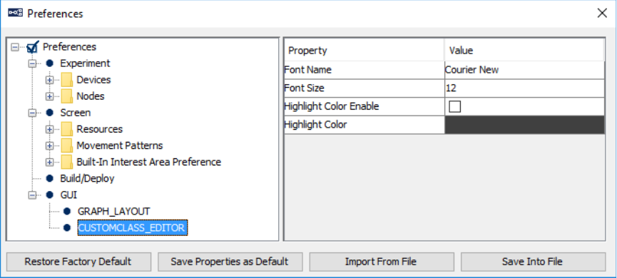Viewport: 617px width, 278px height.
Task: Click the Nodes folder icon
Action: pyautogui.click(x=67, y=96)
